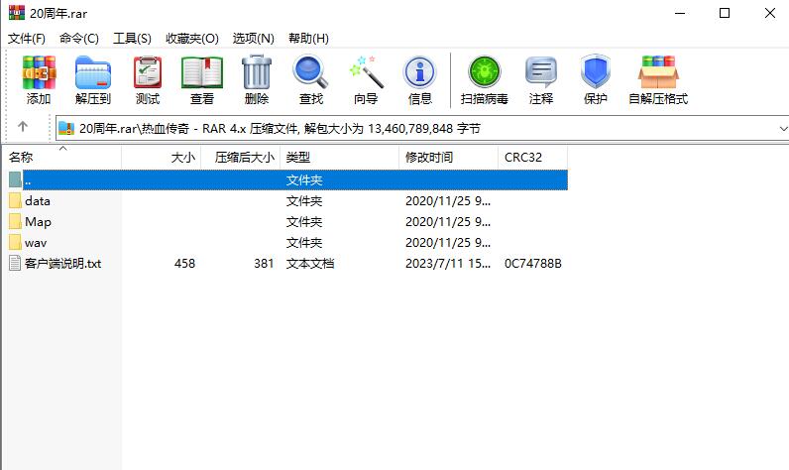
Task: Click the '文本文档' type cell
Action: [310, 263]
